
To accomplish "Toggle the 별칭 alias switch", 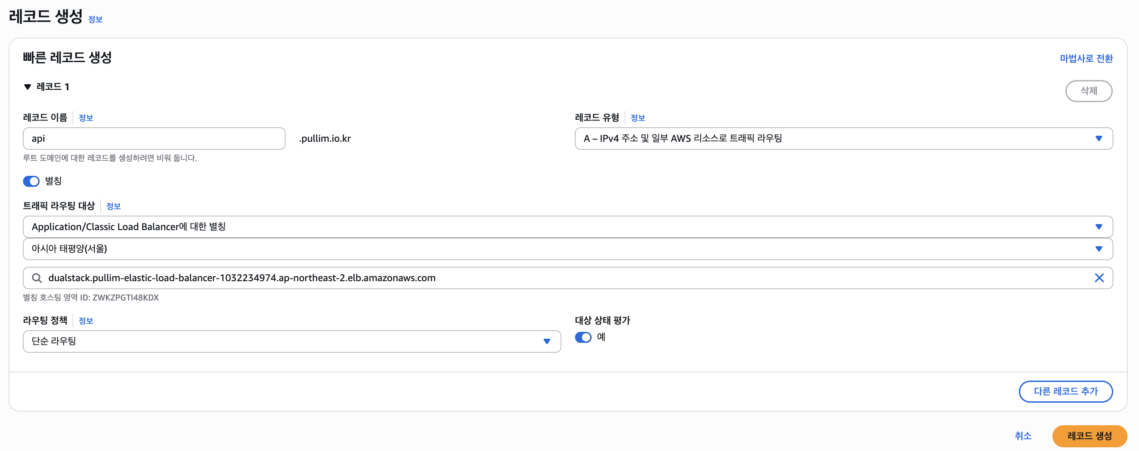I will [31, 181].
